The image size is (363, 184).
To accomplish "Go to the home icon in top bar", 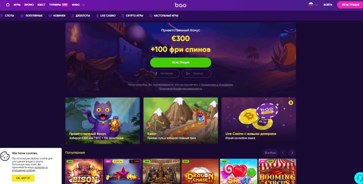I will pos(8,5).
